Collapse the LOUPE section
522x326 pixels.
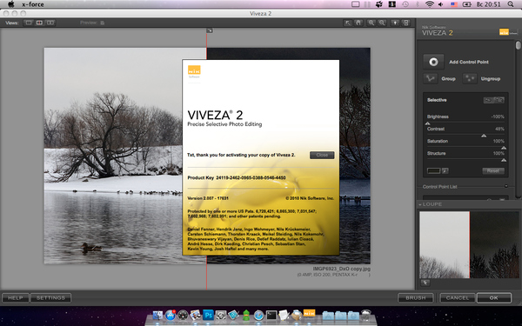pos(420,204)
